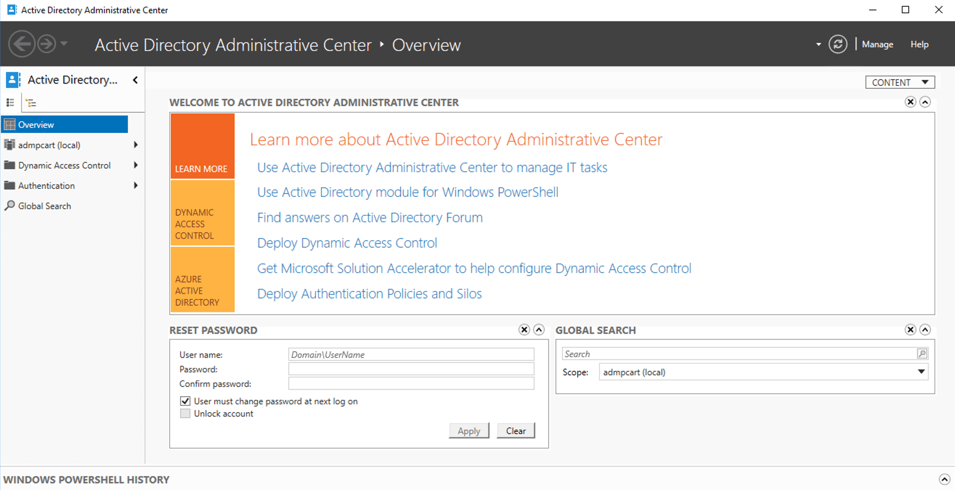The width and height of the screenshot is (955, 490).
Task: Open the Authentication folder
Action: [x=46, y=185]
